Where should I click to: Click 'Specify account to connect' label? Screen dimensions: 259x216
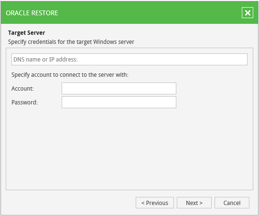(x=70, y=75)
